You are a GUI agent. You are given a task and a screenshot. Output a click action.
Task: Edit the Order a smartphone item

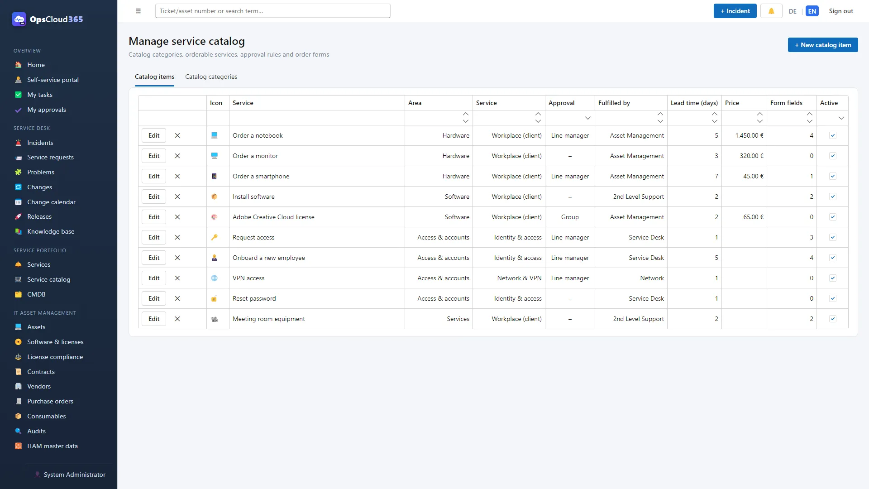[x=154, y=176]
